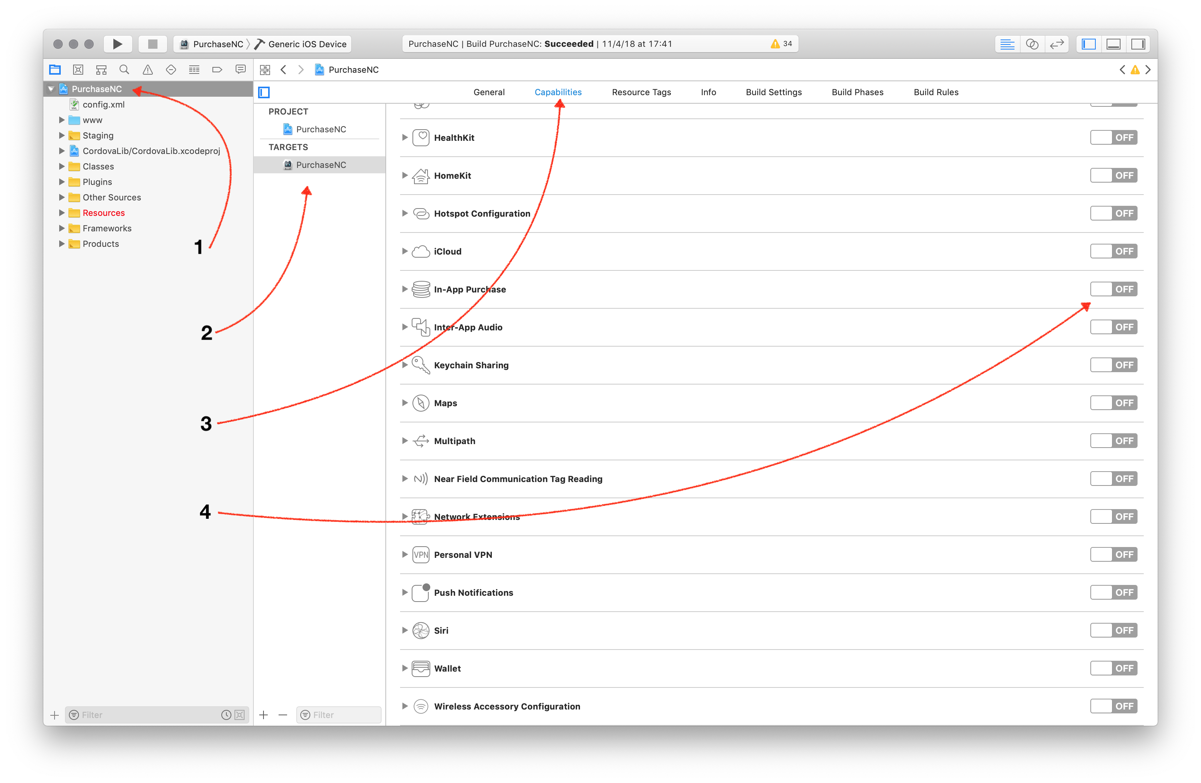Select the PurchaseNC target under TARGETS

(320, 165)
